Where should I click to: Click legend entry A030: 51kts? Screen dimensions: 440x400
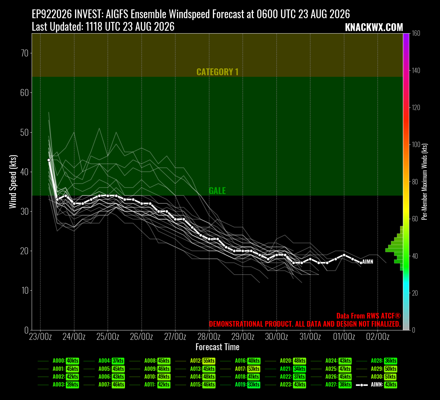coord(377,377)
